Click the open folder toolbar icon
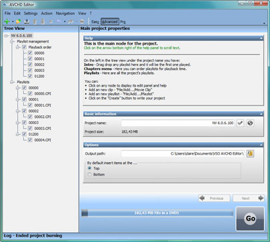Viewport: 270px width, 242px height. (18, 21)
